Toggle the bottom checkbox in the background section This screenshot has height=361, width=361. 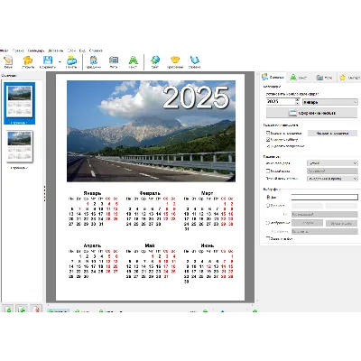[x=268, y=238]
